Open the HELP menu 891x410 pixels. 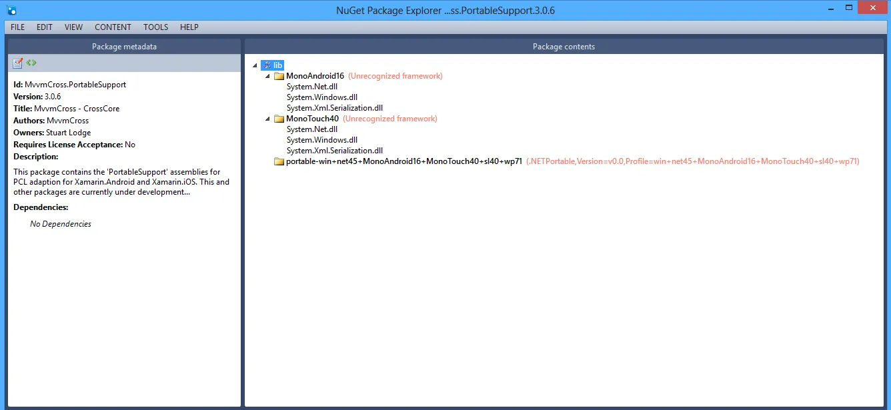pos(189,27)
